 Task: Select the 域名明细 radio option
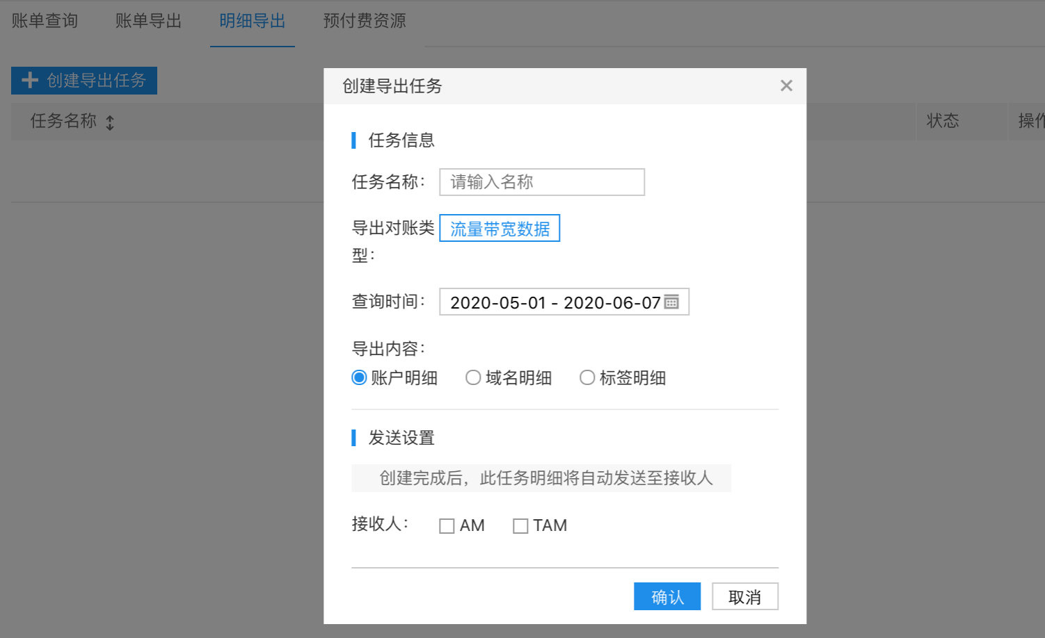pos(473,377)
